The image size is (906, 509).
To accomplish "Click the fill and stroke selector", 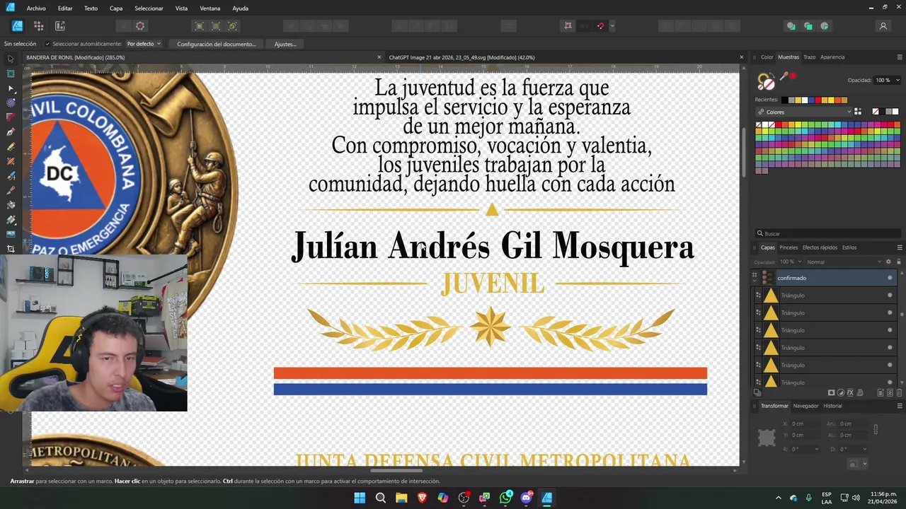I will [766, 81].
